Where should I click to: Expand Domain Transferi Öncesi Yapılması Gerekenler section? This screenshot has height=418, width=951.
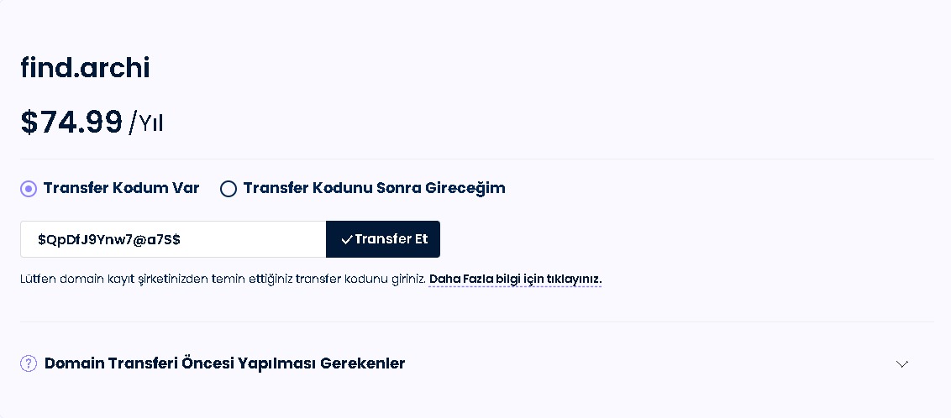tap(224, 363)
